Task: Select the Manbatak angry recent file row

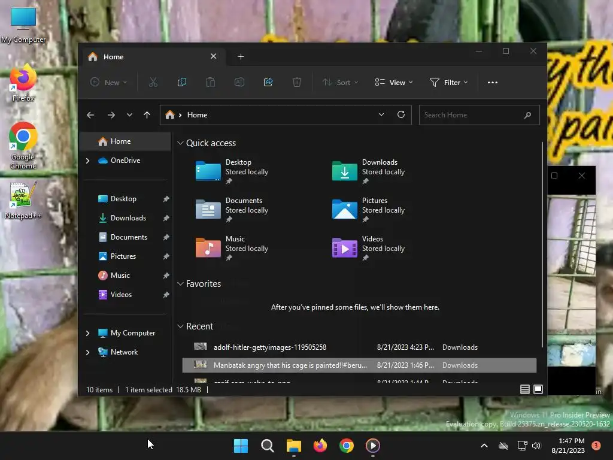Action: [359, 365]
